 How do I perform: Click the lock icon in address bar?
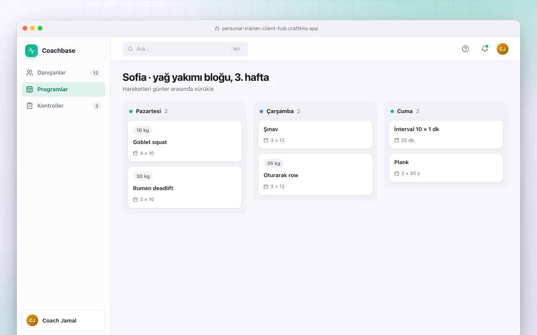(x=217, y=28)
